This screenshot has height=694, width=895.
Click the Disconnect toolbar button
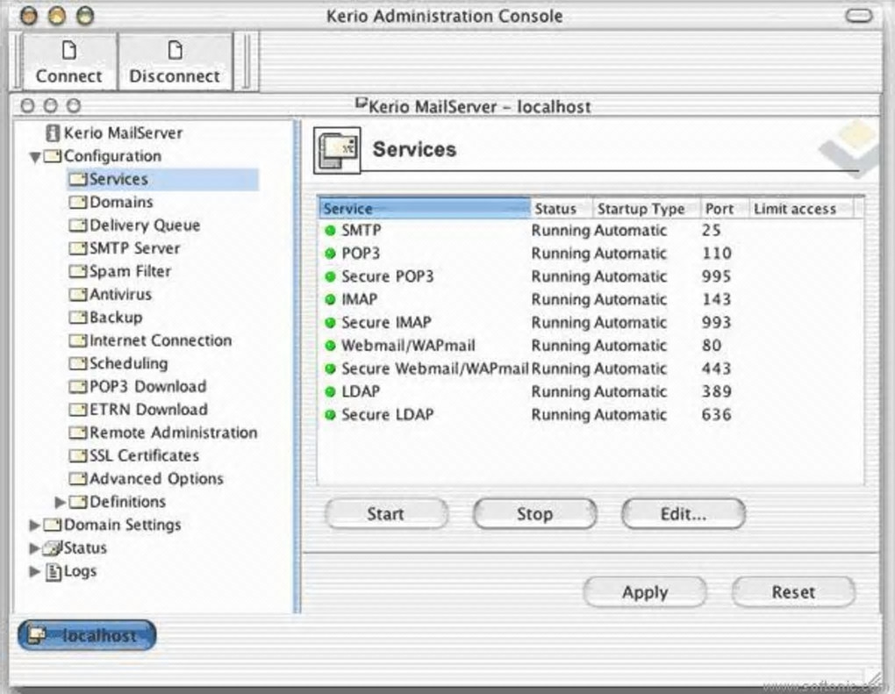[x=175, y=61]
